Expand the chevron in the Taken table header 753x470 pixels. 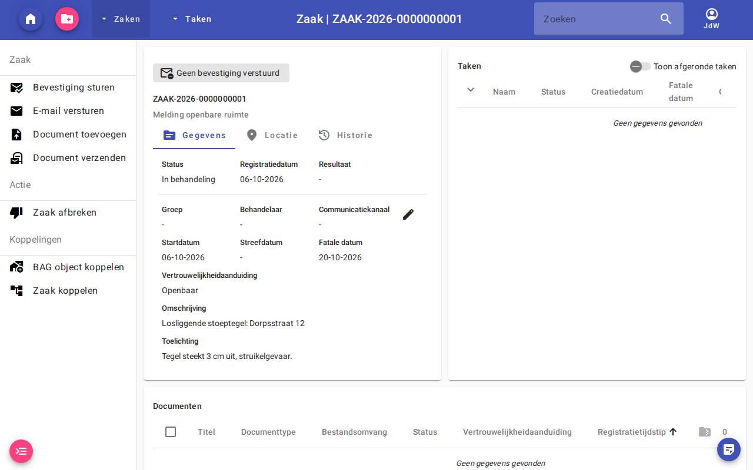pyautogui.click(x=471, y=90)
